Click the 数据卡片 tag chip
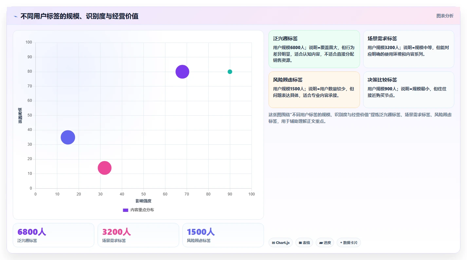 click(x=349, y=243)
